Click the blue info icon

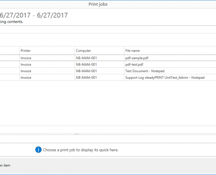point(38,150)
